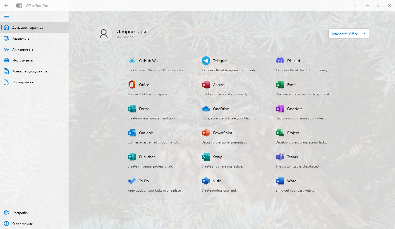Click the Outlook app icon
The width and height of the screenshot is (395, 229).
(x=132, y=133)
